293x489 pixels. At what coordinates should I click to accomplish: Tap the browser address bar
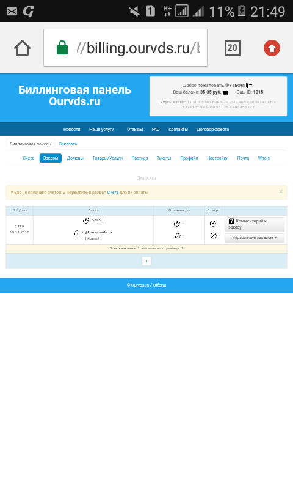[126, 48]
